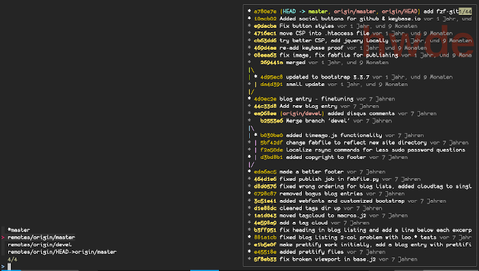Viewport: 479px width, 271px height.
Task: Click 'try better CSP, add jquery locally' commit
Action: (x=334, y=40)
